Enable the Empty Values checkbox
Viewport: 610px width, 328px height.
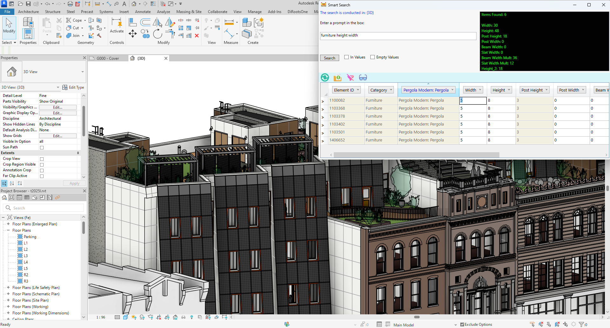click(x=373, y=57)
